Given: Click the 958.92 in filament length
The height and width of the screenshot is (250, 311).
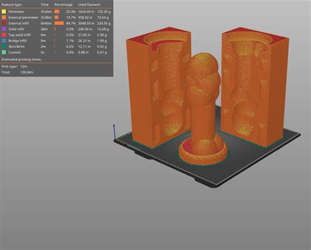Looking at the screenshot, I should click(85, 18).
